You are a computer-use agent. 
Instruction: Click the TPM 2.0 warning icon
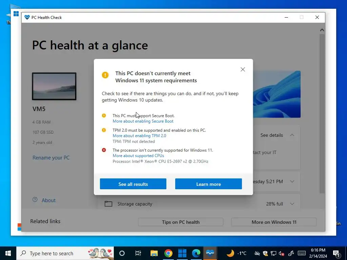tap(104, 130)
